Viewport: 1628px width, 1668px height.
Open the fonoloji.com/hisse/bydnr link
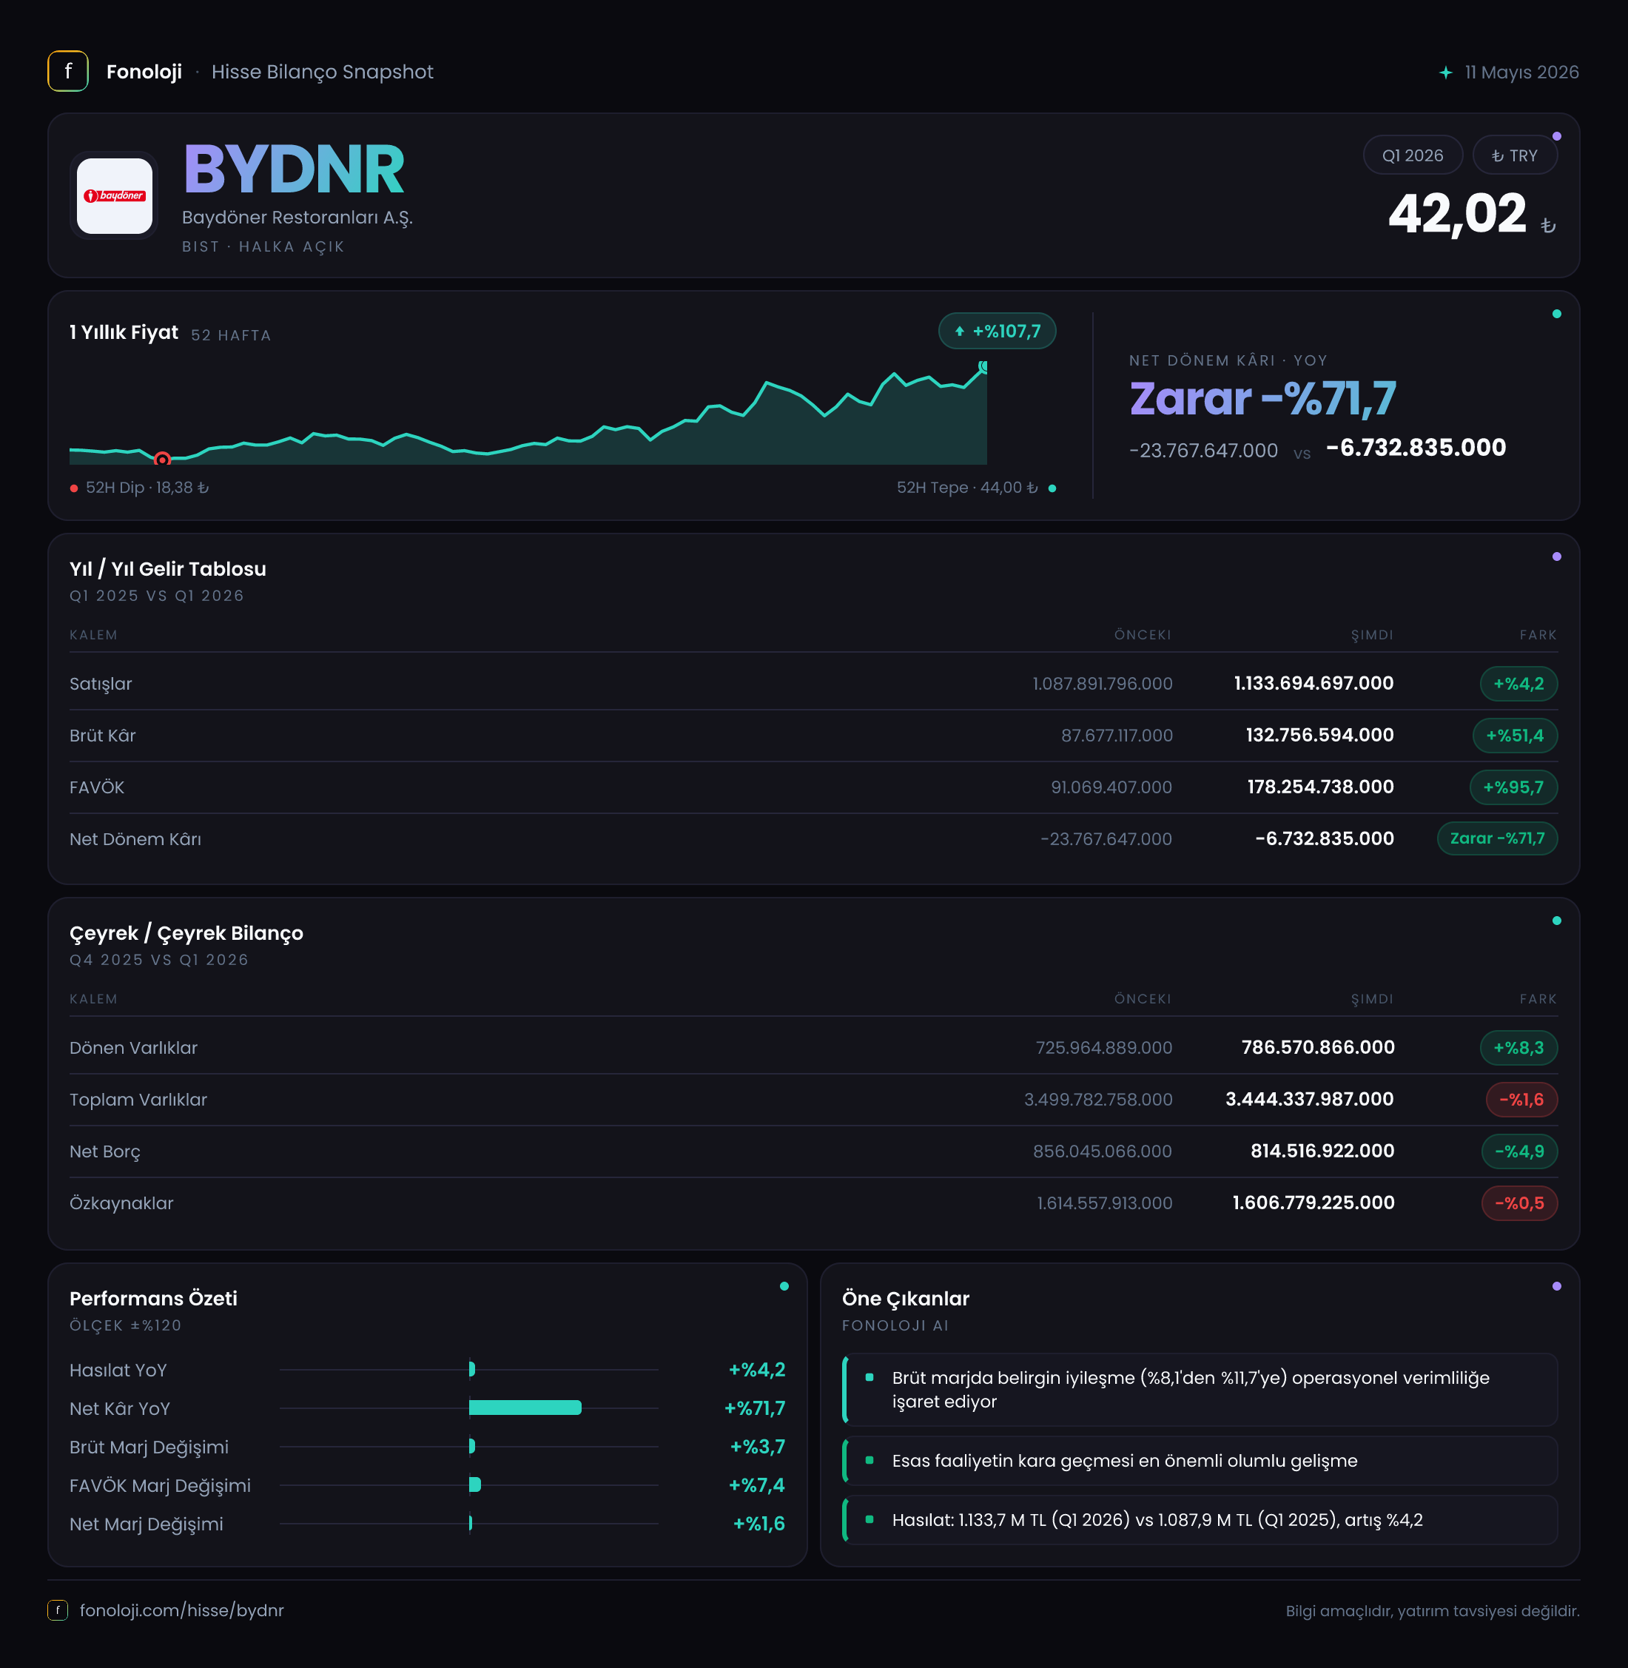pyautogui.click(x=181, y=1610)
